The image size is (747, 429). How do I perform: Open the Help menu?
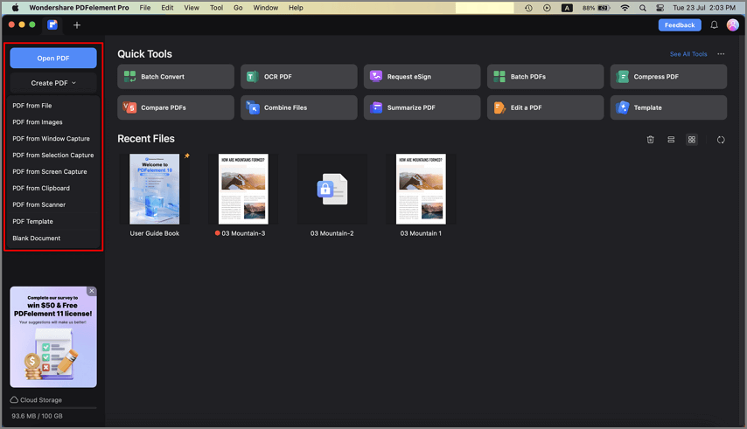296,8
